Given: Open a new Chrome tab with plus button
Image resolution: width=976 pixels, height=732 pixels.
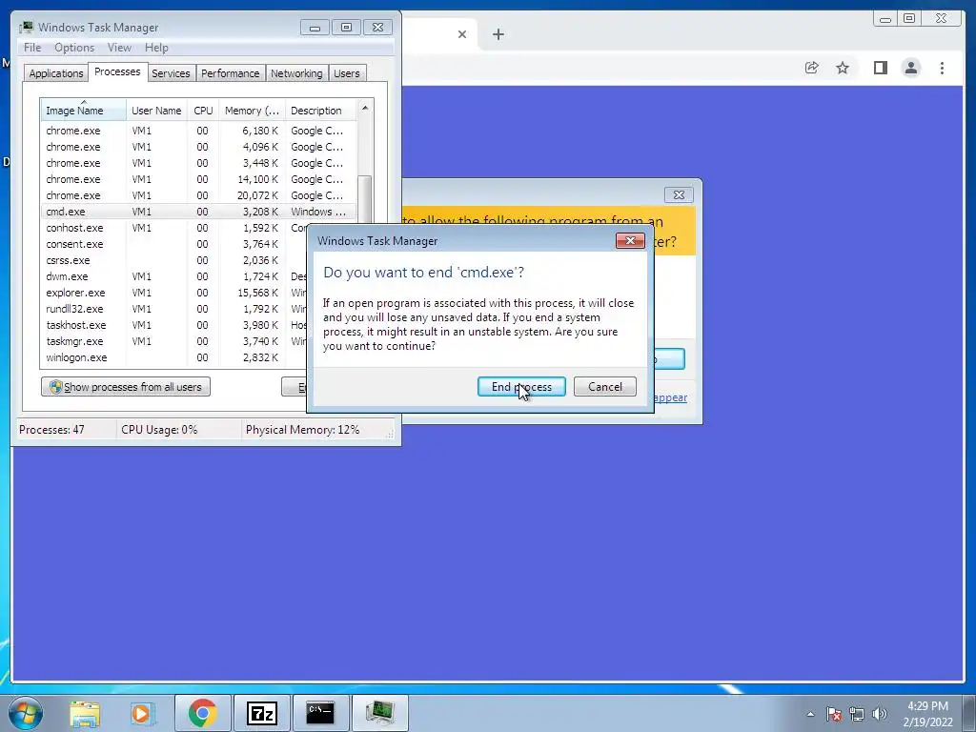Looking at the screenshot, I should (x=498, y=34).
